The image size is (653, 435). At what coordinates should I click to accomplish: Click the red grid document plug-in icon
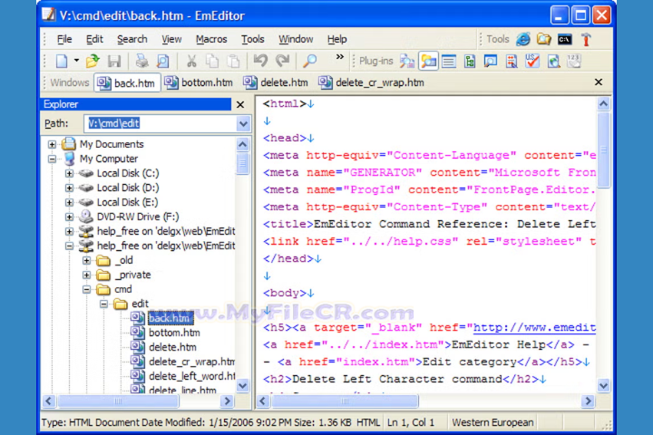(x=512, y=62)
